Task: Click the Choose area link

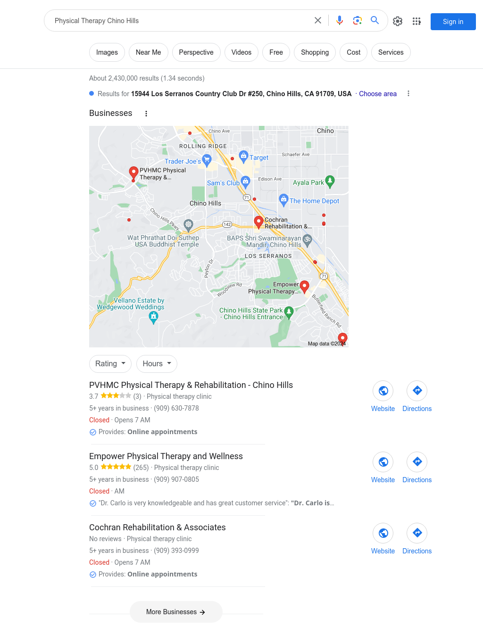Action: tap(378, 94)
